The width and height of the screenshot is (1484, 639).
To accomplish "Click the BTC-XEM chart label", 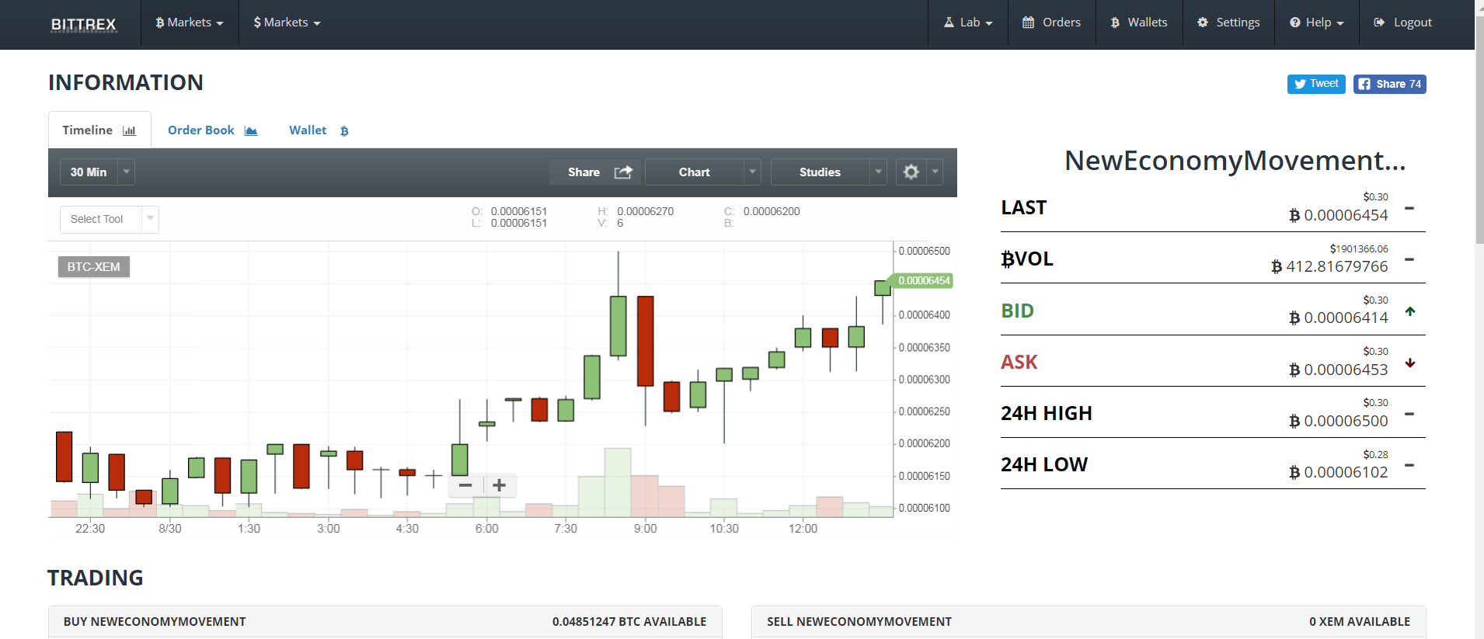I will [x=94, y=267].
